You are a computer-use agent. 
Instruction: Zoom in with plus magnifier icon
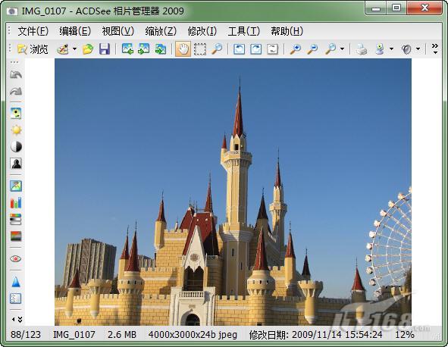(x=295, y=49)
